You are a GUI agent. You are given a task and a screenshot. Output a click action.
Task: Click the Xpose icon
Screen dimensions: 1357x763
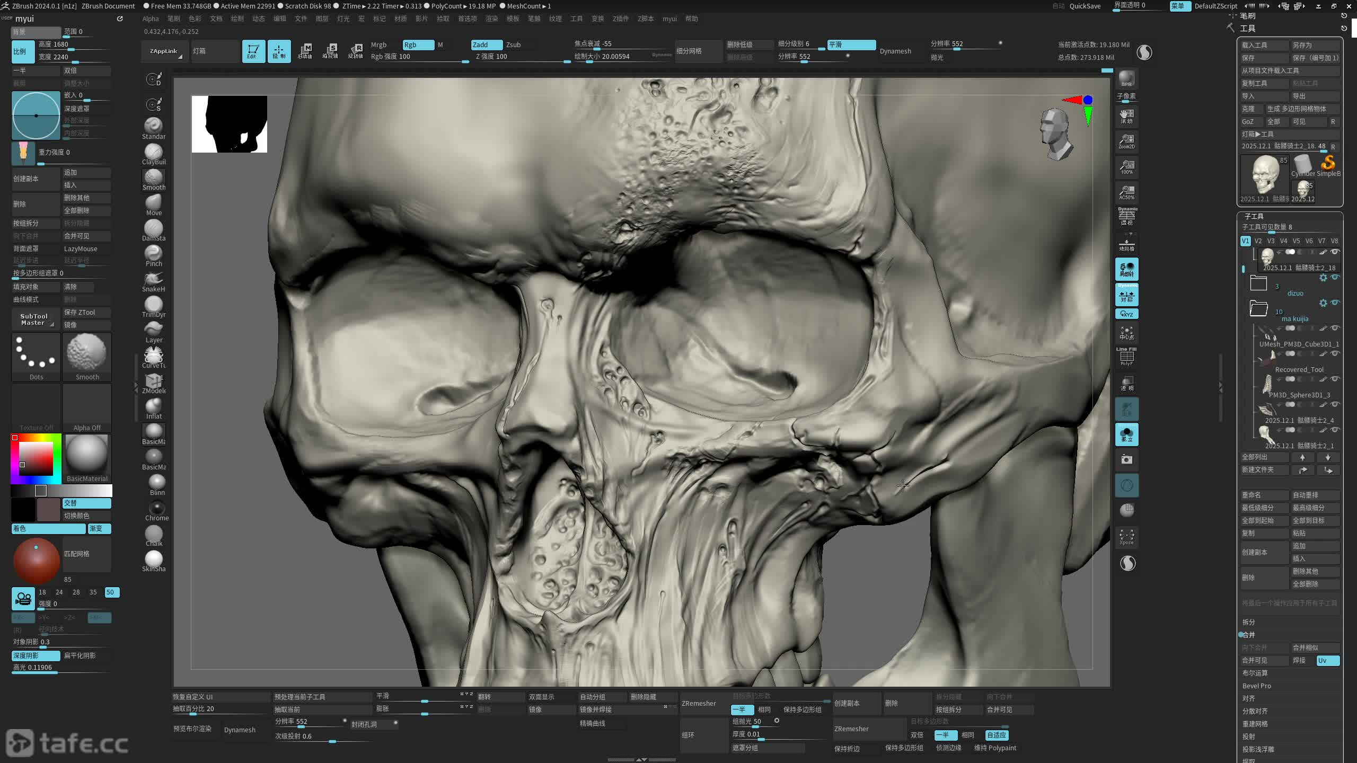pyautogui.click(x=1126, y=537)
